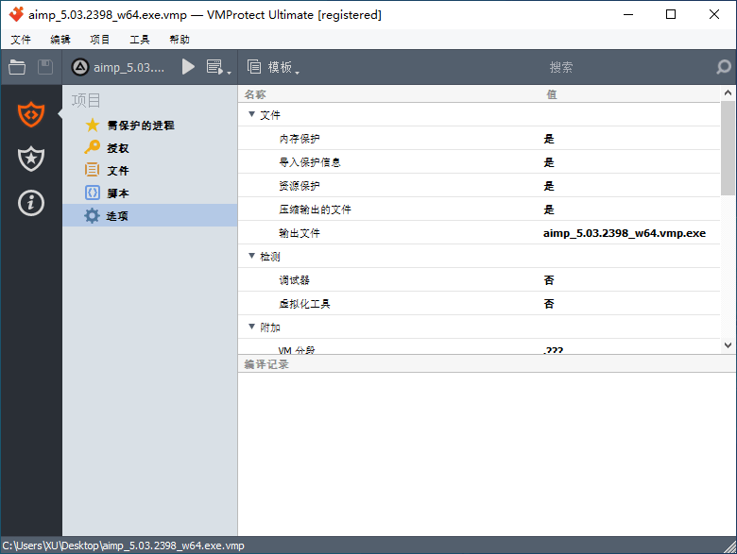Open the 项目 menu
This screenshot has height=554, width=737.
[100, 40]
